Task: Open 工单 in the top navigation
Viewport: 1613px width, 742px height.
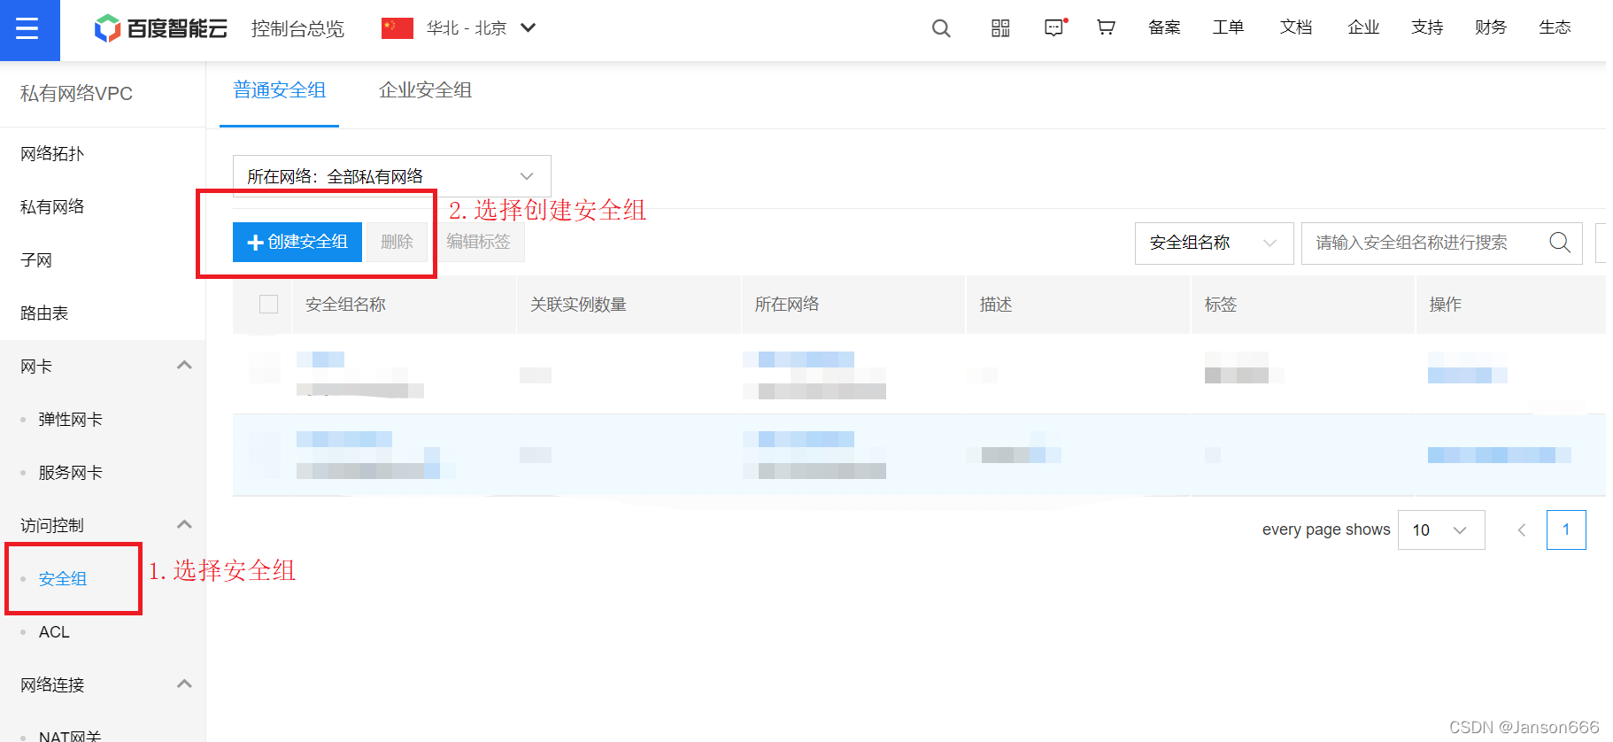Action: point(1228,27)
